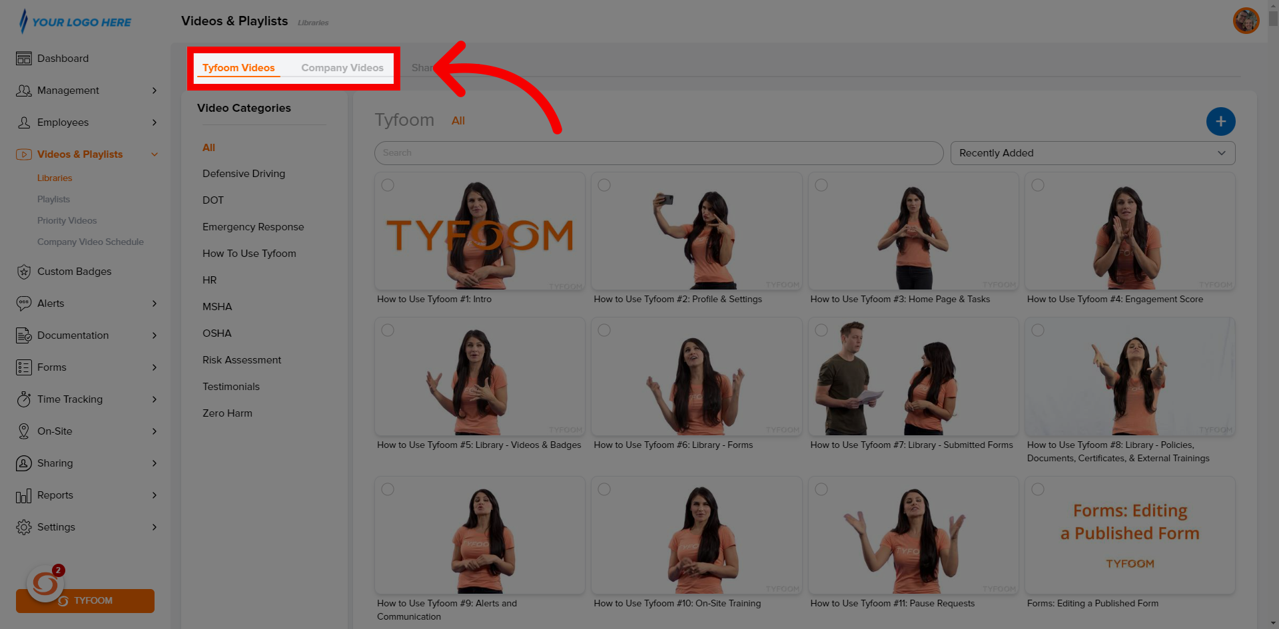Select the Forms: Editing a Published Form video
The width and height of the screenshot is (1279, 629).
[1038, 489]
